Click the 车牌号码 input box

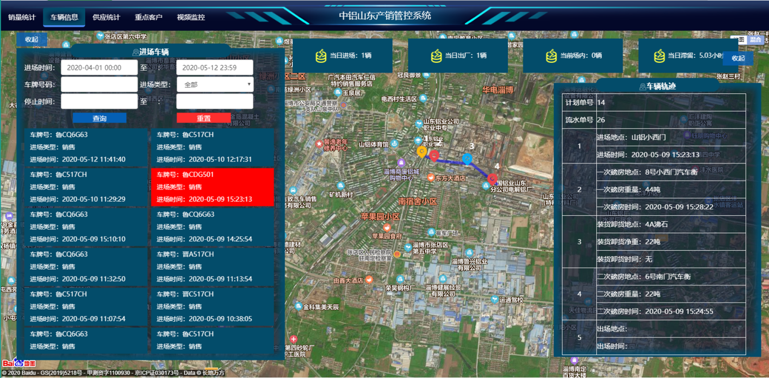coord(99,84)
